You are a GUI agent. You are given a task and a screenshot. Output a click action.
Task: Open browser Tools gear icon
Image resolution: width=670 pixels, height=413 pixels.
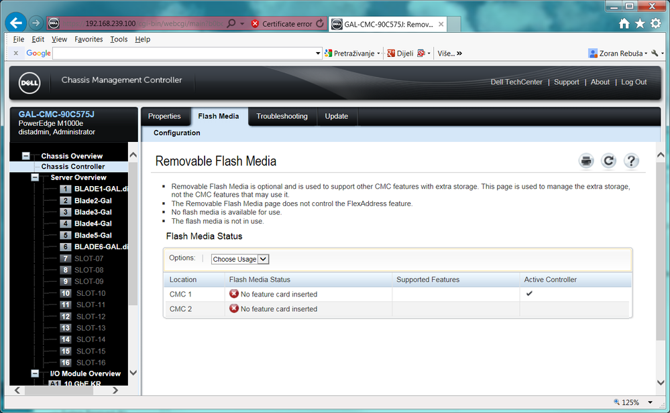click(x=655, y=23)
